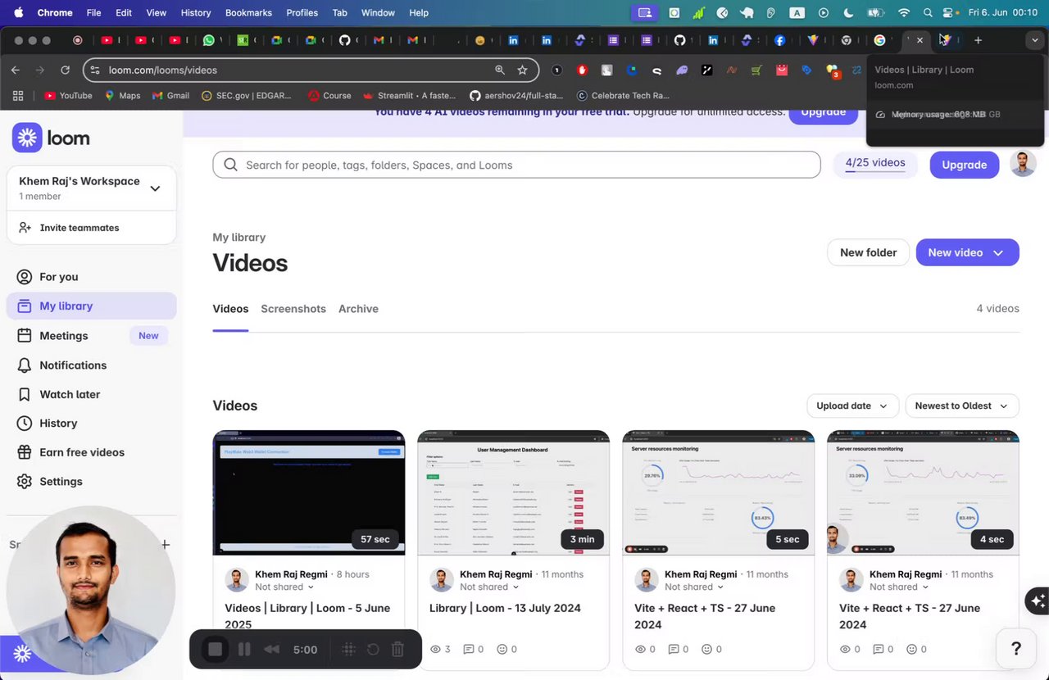
Task: Click the search magnifier icon in Loom search
Action: click(231, 165)
